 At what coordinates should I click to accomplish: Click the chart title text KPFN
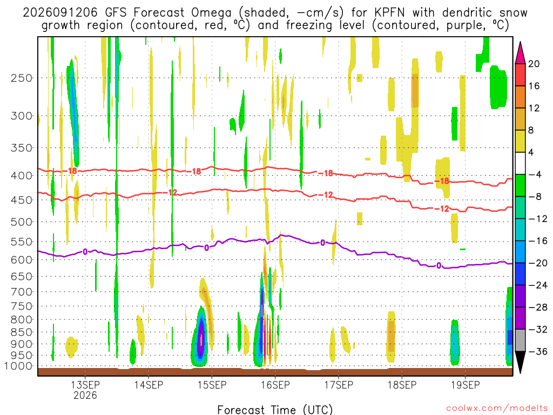point(390,12)
